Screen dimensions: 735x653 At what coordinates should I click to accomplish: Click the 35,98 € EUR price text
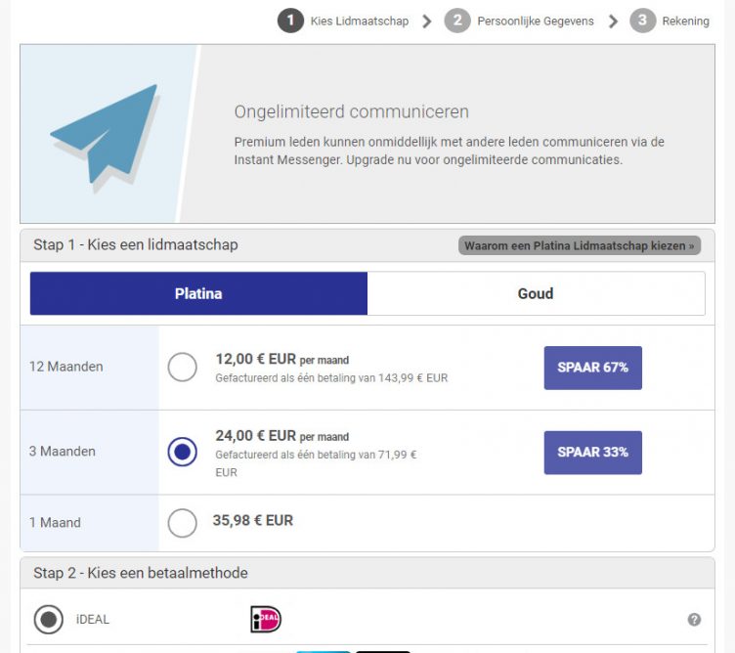click(253, 521)
